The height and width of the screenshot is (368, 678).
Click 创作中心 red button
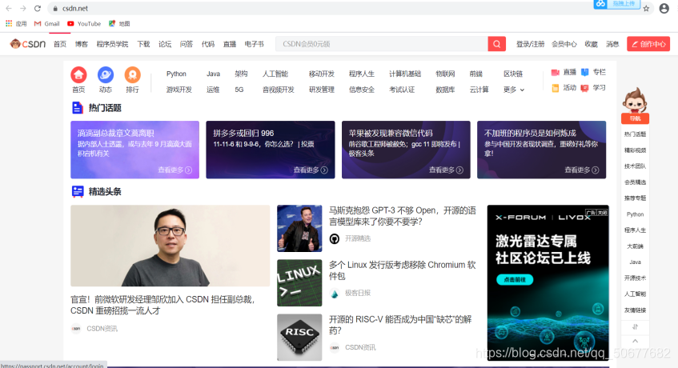pos(648,44)
